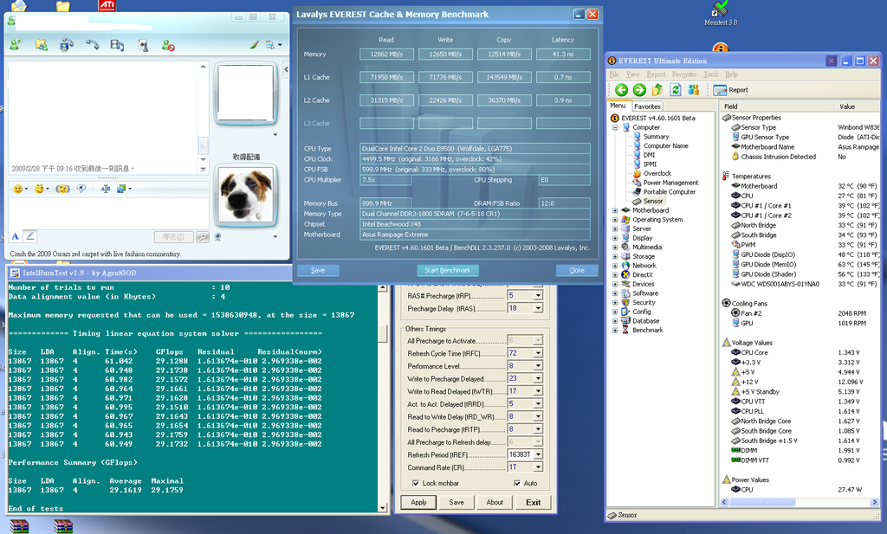Image resolution: width=887 pixels, height=534 pixels.
Task: Open Help menu in EVEREST
Action: [731, 74]
